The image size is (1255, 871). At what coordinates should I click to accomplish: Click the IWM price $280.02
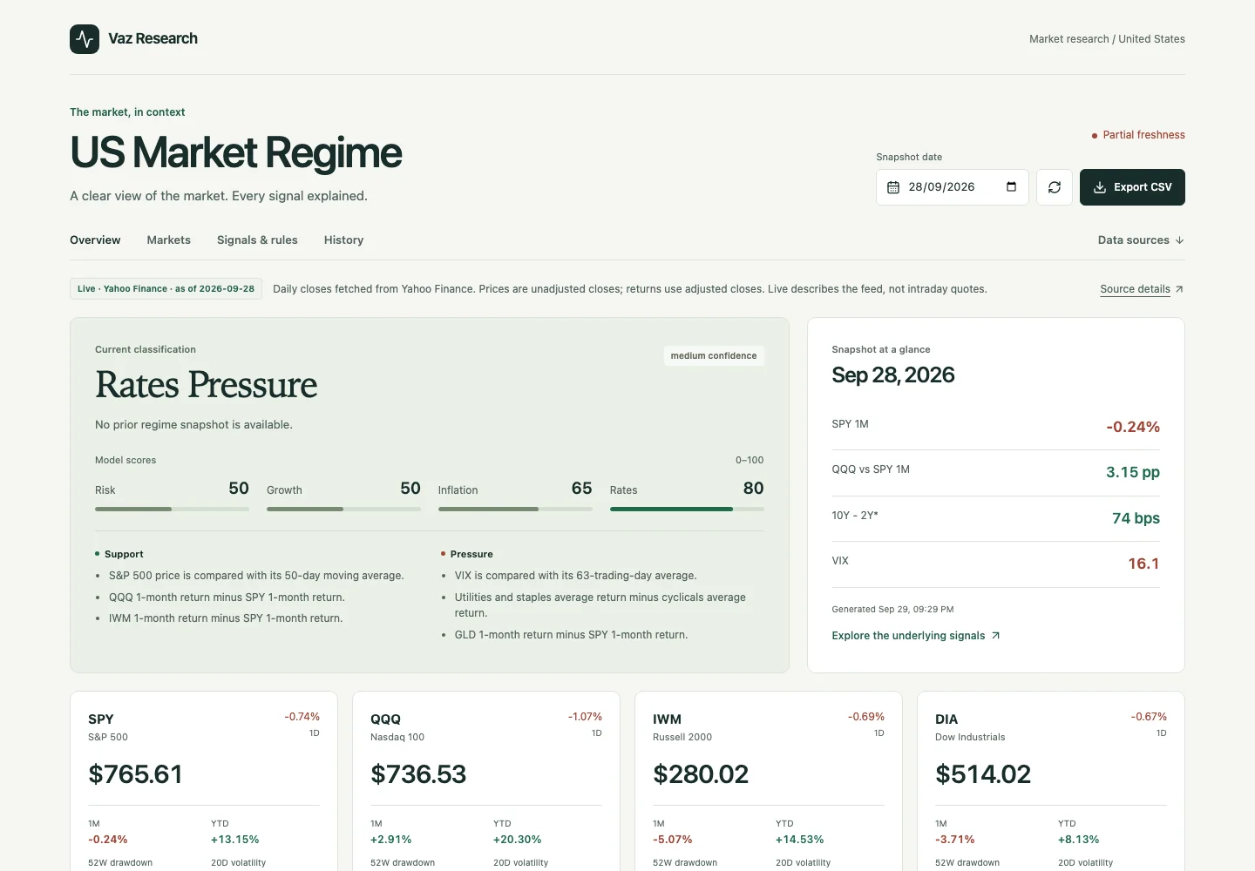(x=701, y=774)
